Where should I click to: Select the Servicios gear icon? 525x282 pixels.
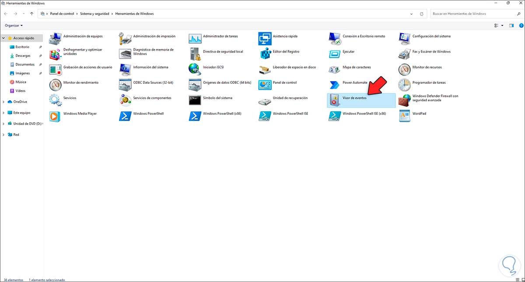[x=55, y=100]
